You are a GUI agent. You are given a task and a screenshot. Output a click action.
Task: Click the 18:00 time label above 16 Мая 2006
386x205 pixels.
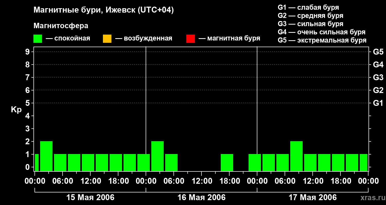[x=229, y=181]
